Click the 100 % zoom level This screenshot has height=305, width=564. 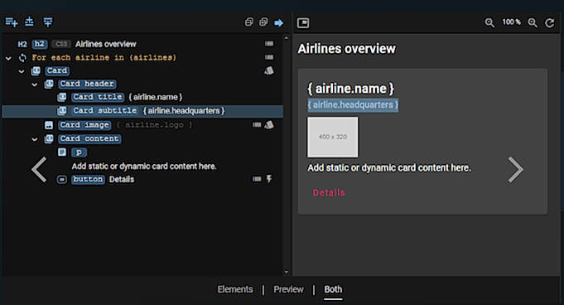[x=511, y=22]
